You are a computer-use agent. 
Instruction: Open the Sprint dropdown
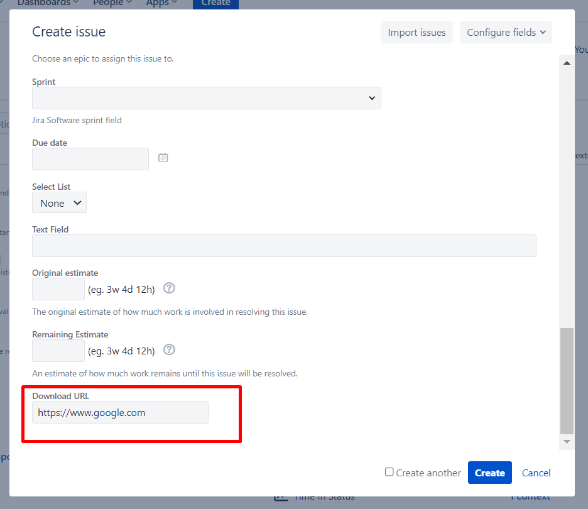coord(207,98)
